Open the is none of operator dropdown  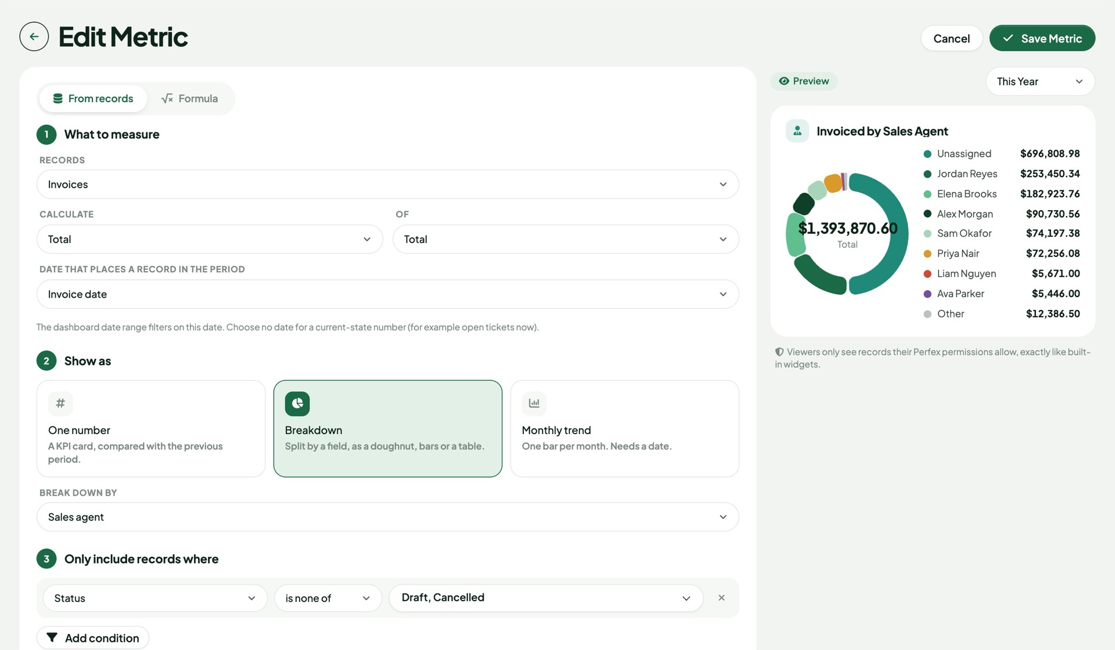(328, 598)
